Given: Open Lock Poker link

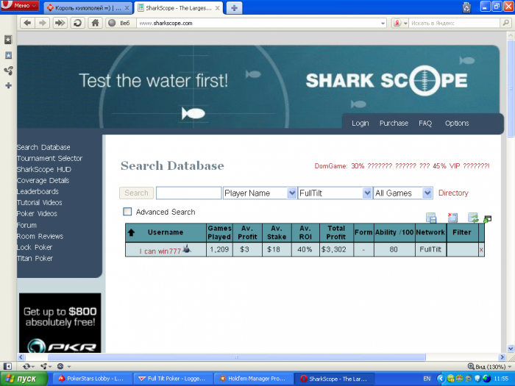Looking at the screenshot, I should tap(35, 247).
